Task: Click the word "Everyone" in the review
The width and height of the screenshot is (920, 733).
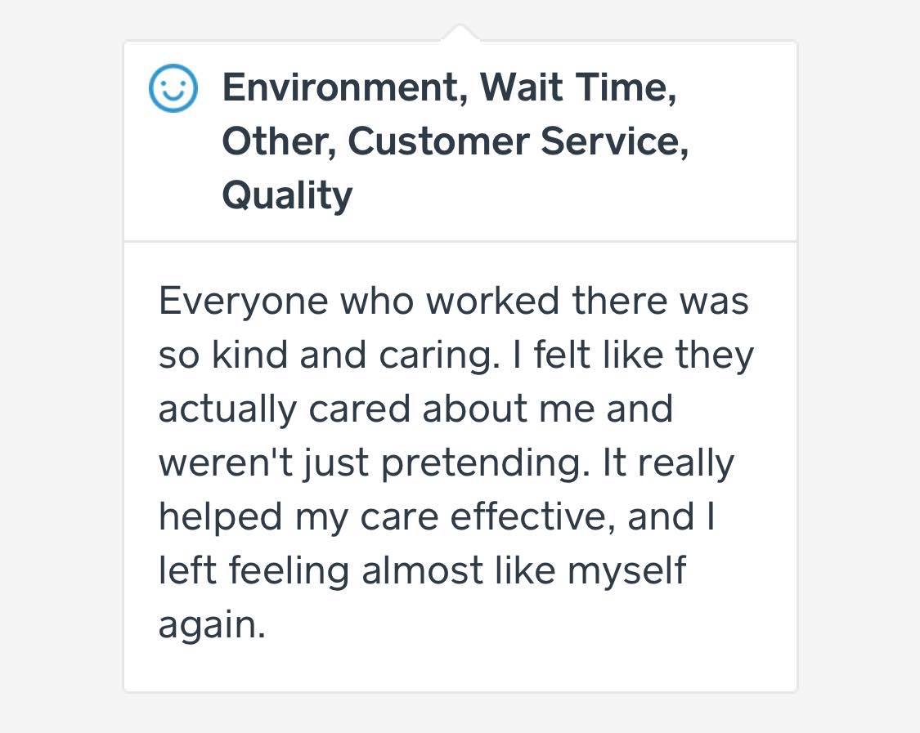Action: 243,302
